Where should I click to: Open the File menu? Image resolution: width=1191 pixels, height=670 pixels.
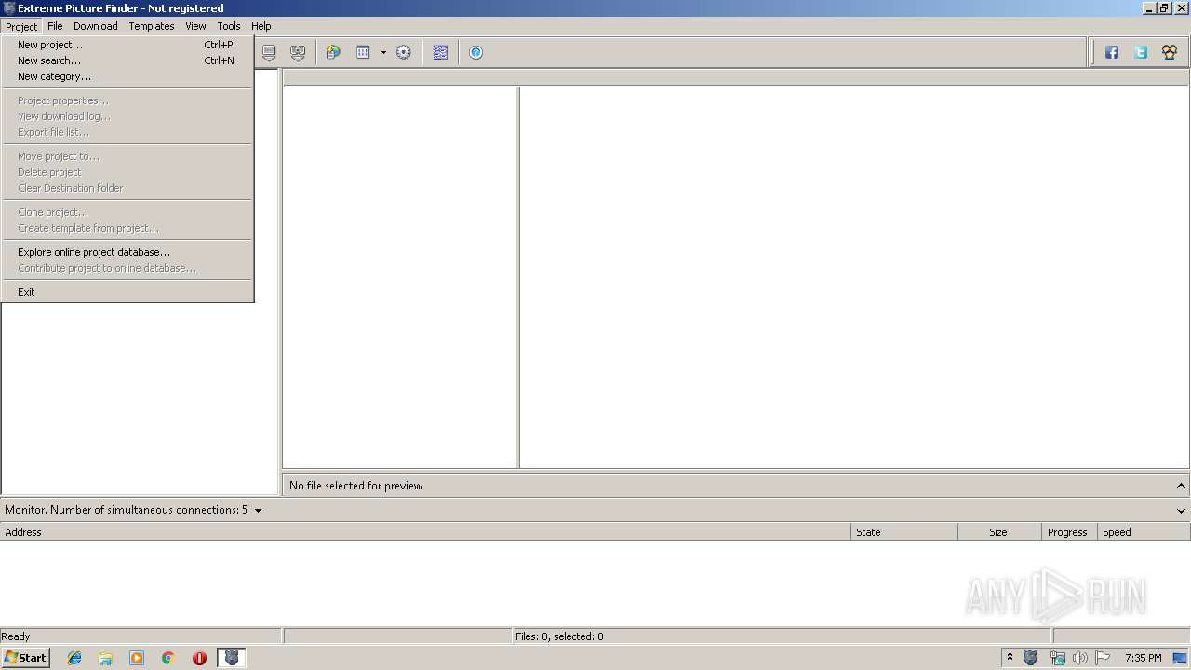coord(55,26)
